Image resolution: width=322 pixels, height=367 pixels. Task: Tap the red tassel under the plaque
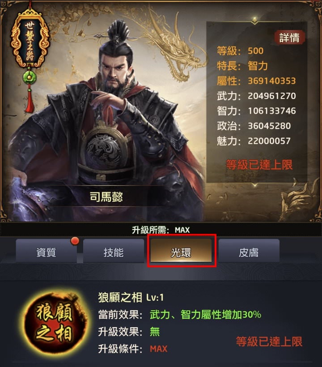[x=30, y=99]
